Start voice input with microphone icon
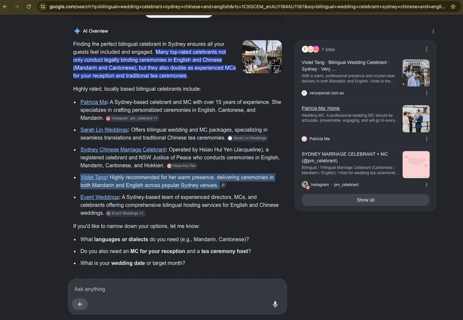The image size is (463, 320). (275, 304)
